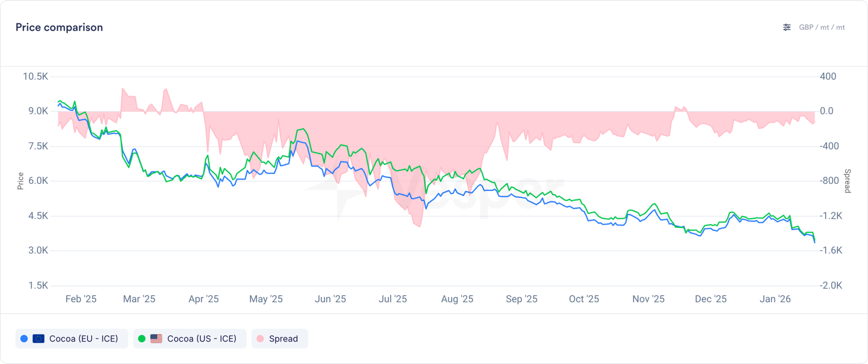Click the -2.0K spread axis value
This screenshot has width=868, height=364.
[831, 285]
